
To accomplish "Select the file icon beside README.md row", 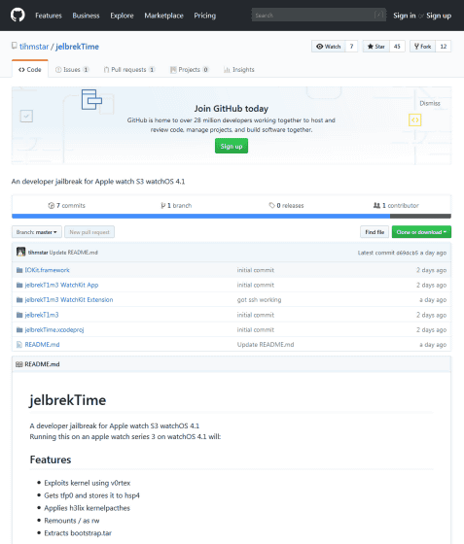I will point(19,345).
